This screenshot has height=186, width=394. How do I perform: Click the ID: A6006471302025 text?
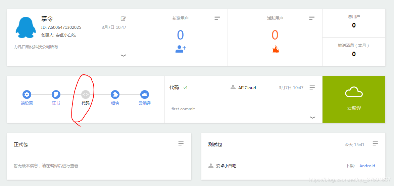click(61, 27)
